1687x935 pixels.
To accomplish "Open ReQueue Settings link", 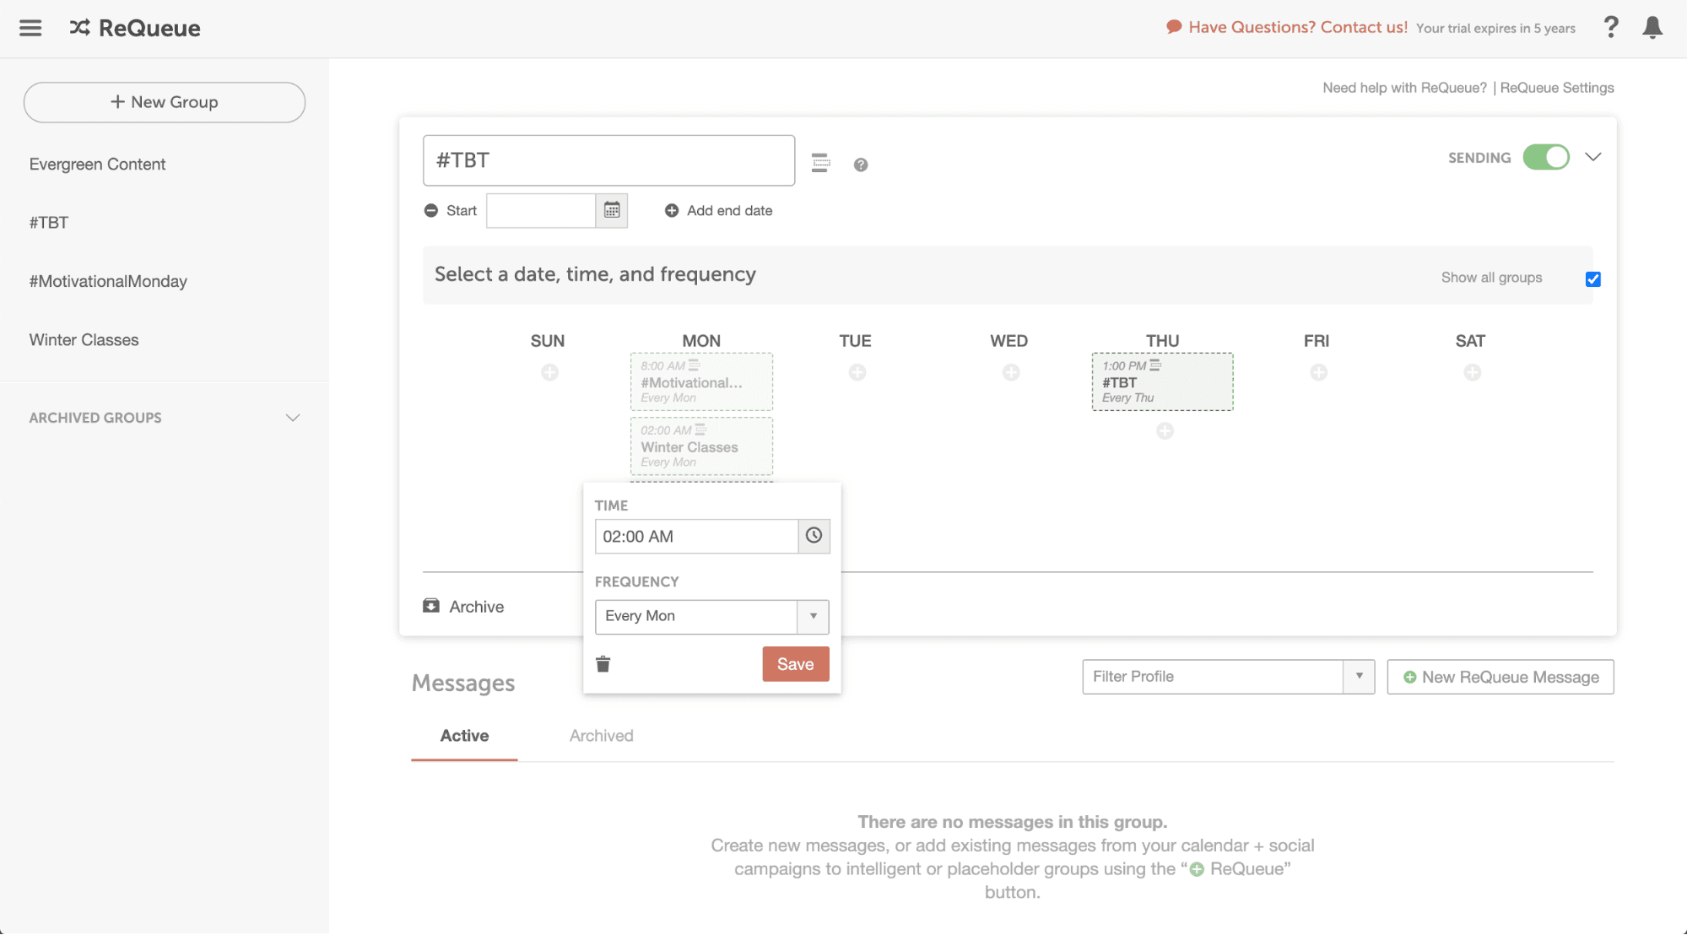I will click(x=1557, y=88).
